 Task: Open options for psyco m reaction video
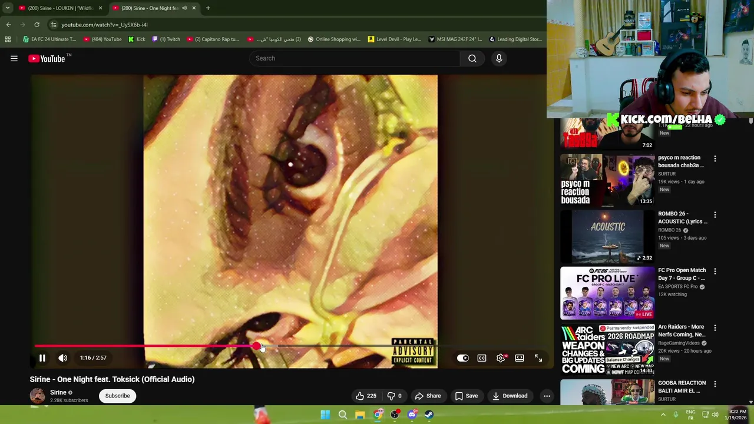715,158
